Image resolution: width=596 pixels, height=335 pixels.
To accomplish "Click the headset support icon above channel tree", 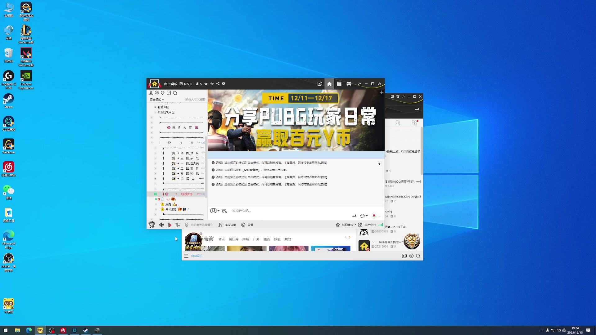I will tap(157, 93).
